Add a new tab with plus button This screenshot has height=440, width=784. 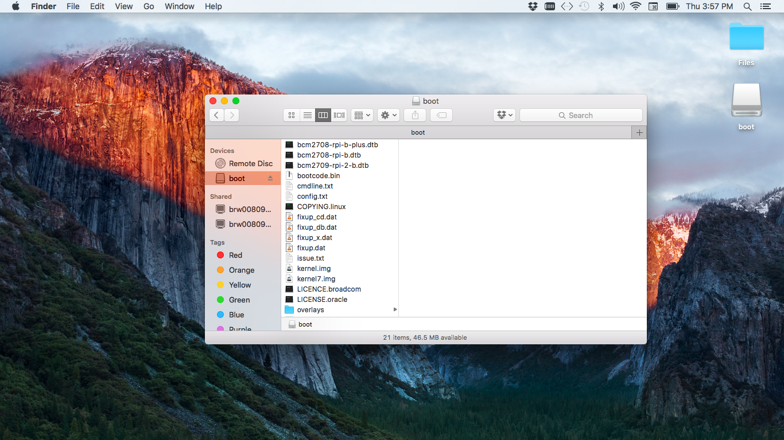click(x=639, y=132)
